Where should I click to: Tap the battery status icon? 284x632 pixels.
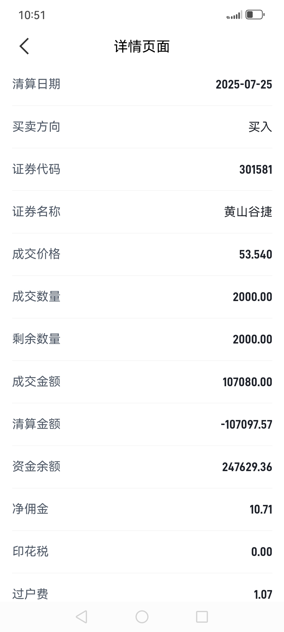[x=255, y=15]
